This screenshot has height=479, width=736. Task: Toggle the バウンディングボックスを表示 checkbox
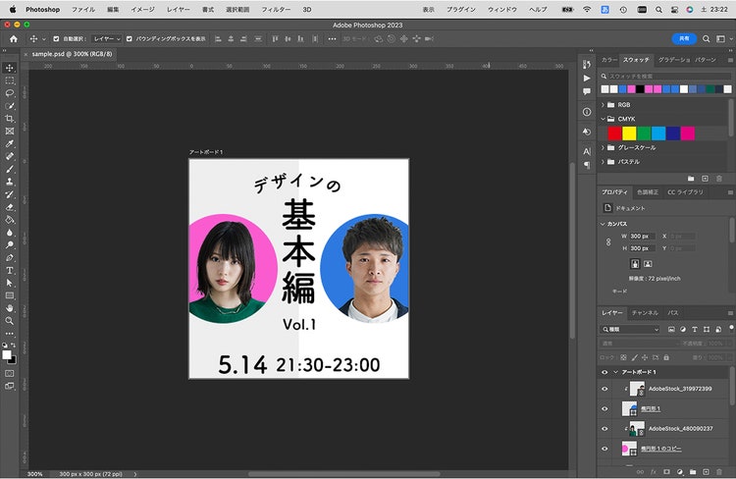click(130, 39)
